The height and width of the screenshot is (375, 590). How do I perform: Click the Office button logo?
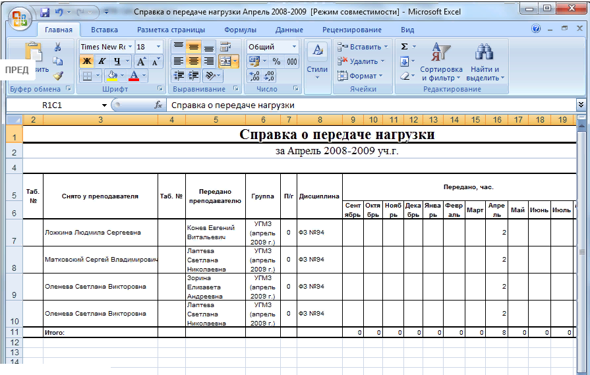18,16
